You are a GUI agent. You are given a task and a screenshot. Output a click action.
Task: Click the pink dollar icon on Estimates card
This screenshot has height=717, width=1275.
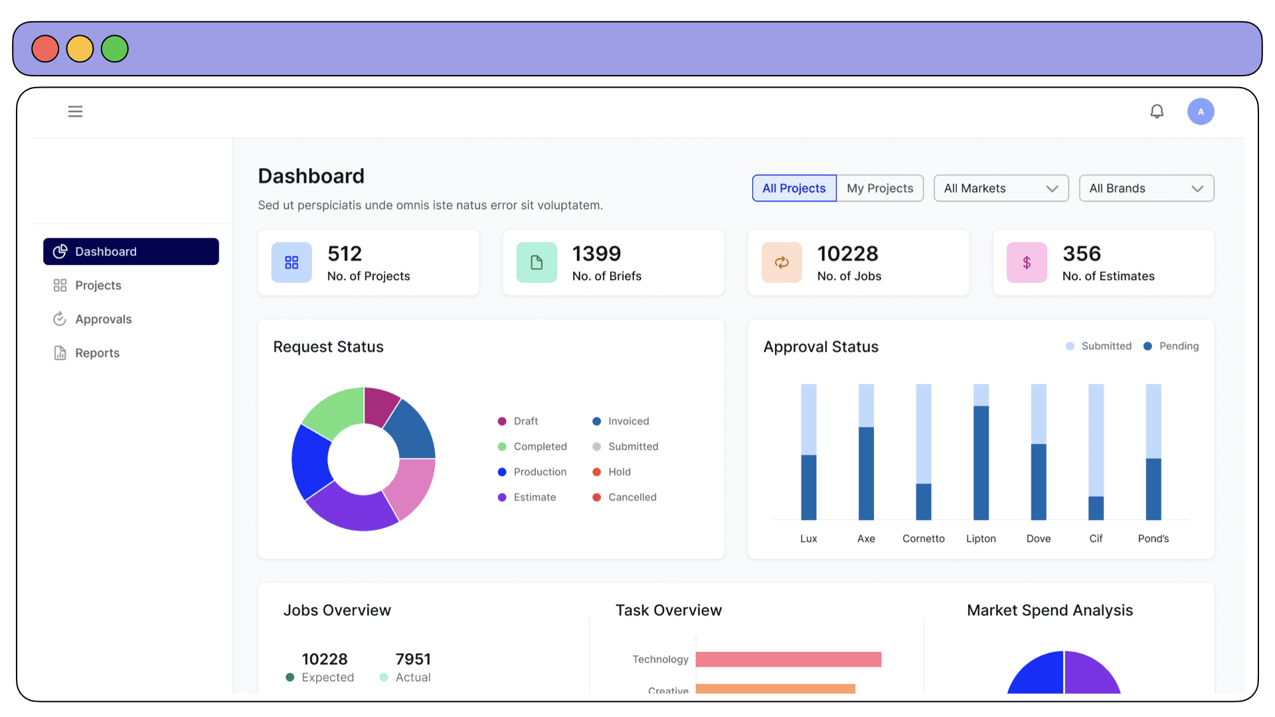point(1027,263)
